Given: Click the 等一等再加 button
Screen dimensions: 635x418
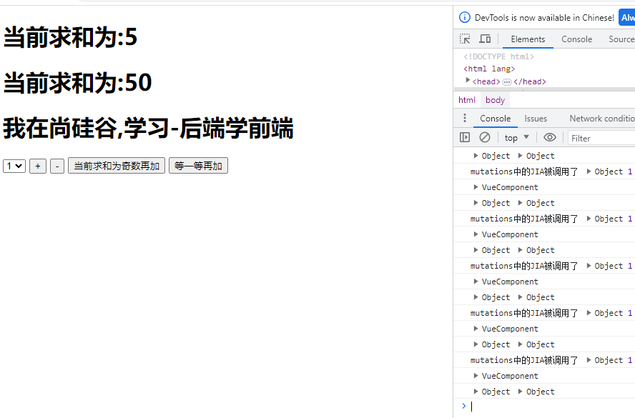Looking at the screenshot, I should pos(199,166).
